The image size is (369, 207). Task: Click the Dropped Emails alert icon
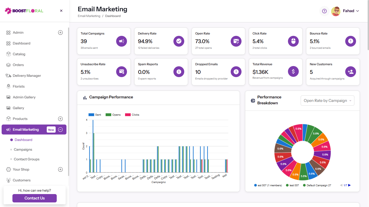click(x=236, y=72)
